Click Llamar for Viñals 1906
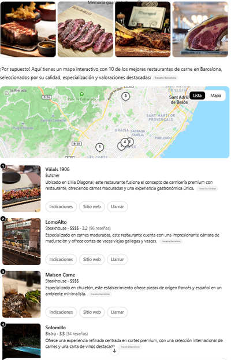 coord(117,206)
